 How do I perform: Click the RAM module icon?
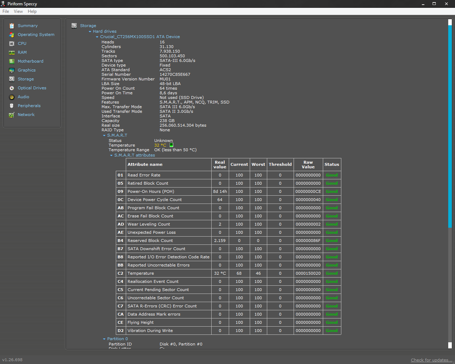tap(12, 52)
